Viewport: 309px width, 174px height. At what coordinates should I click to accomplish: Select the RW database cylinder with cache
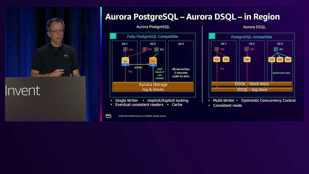[125, 62]
